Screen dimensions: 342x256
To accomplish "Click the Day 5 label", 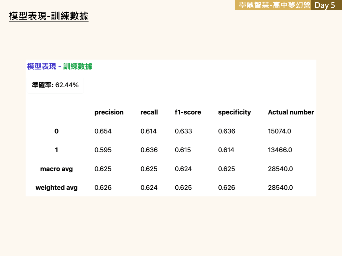I will click(325, 5).
